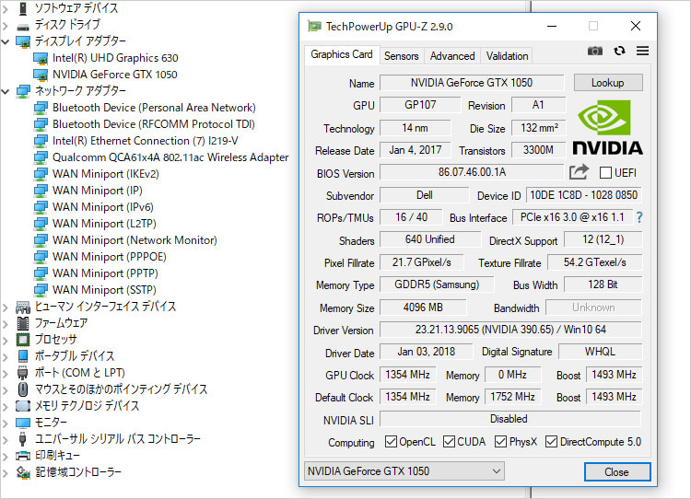
Task: Click the プロセッサ icon
Action: pyautogui.click(x=23, y=340)
